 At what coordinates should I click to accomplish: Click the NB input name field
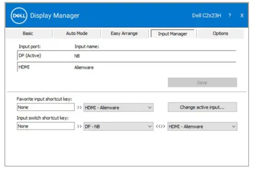155,56
